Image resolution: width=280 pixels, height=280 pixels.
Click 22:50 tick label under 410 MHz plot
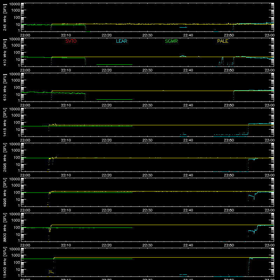[229, 70]
